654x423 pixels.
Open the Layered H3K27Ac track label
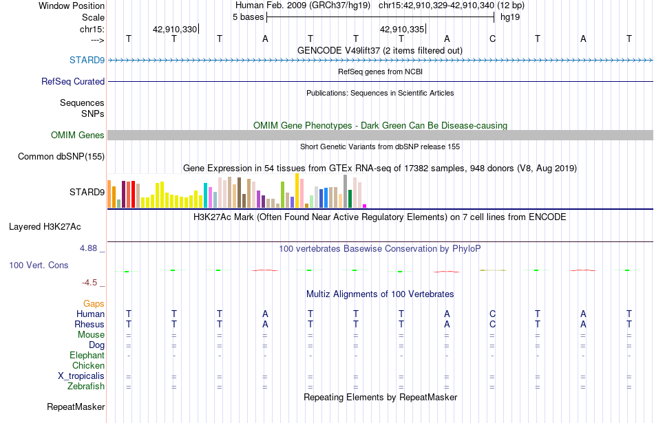[45, 227]
